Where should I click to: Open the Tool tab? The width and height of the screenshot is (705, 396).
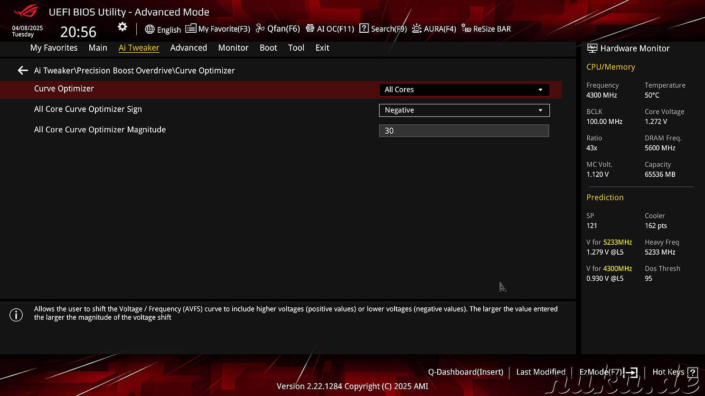click(x=296, y=48)
